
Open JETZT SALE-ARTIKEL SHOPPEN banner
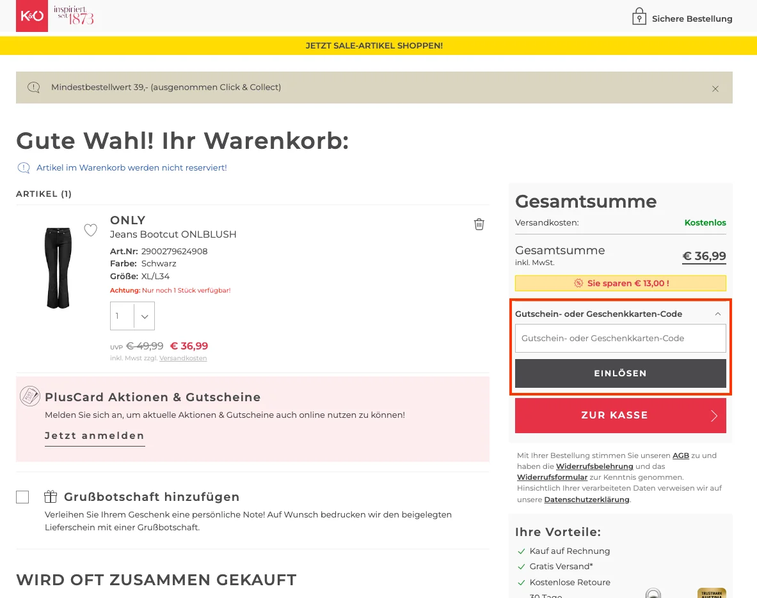point(374,45)
